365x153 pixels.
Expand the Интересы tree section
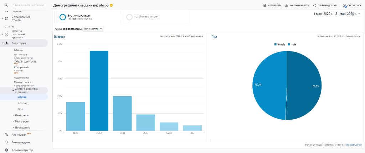[13, 115]
